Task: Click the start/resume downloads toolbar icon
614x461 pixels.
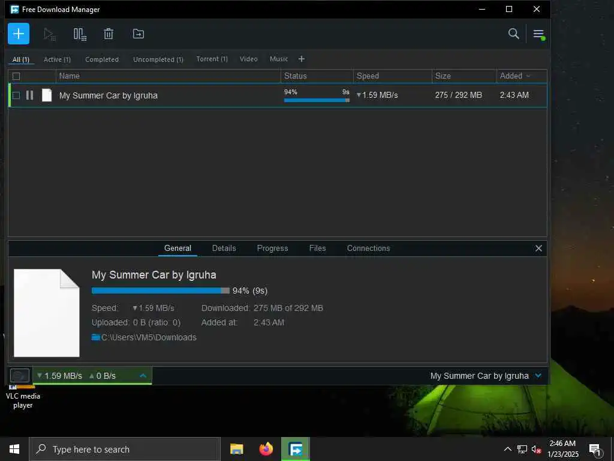Action: click(x=49, y=34)
